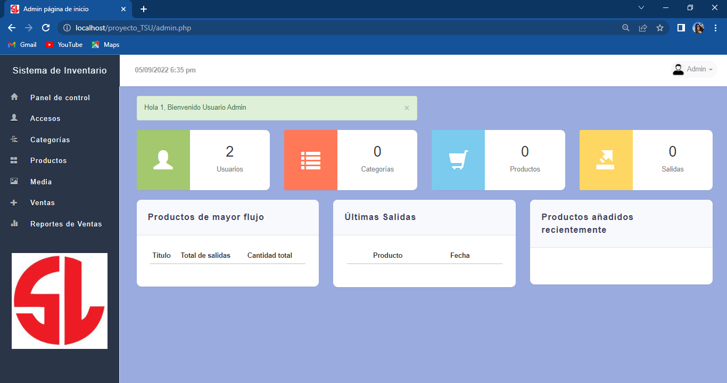Screen dimensions: 727x383
Task: Bookmark this page with the star icon
Action: tap(660, 28)
